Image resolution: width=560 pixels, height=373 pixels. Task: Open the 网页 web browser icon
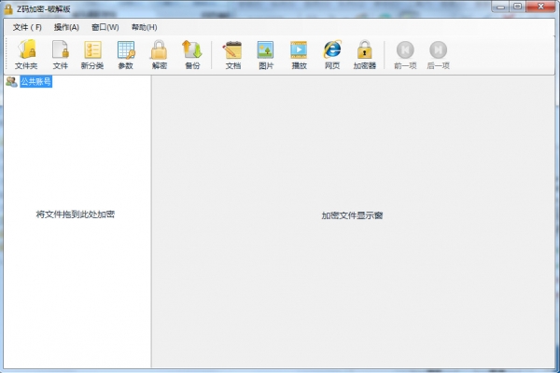pyautogui.click(x=332, y=55)
